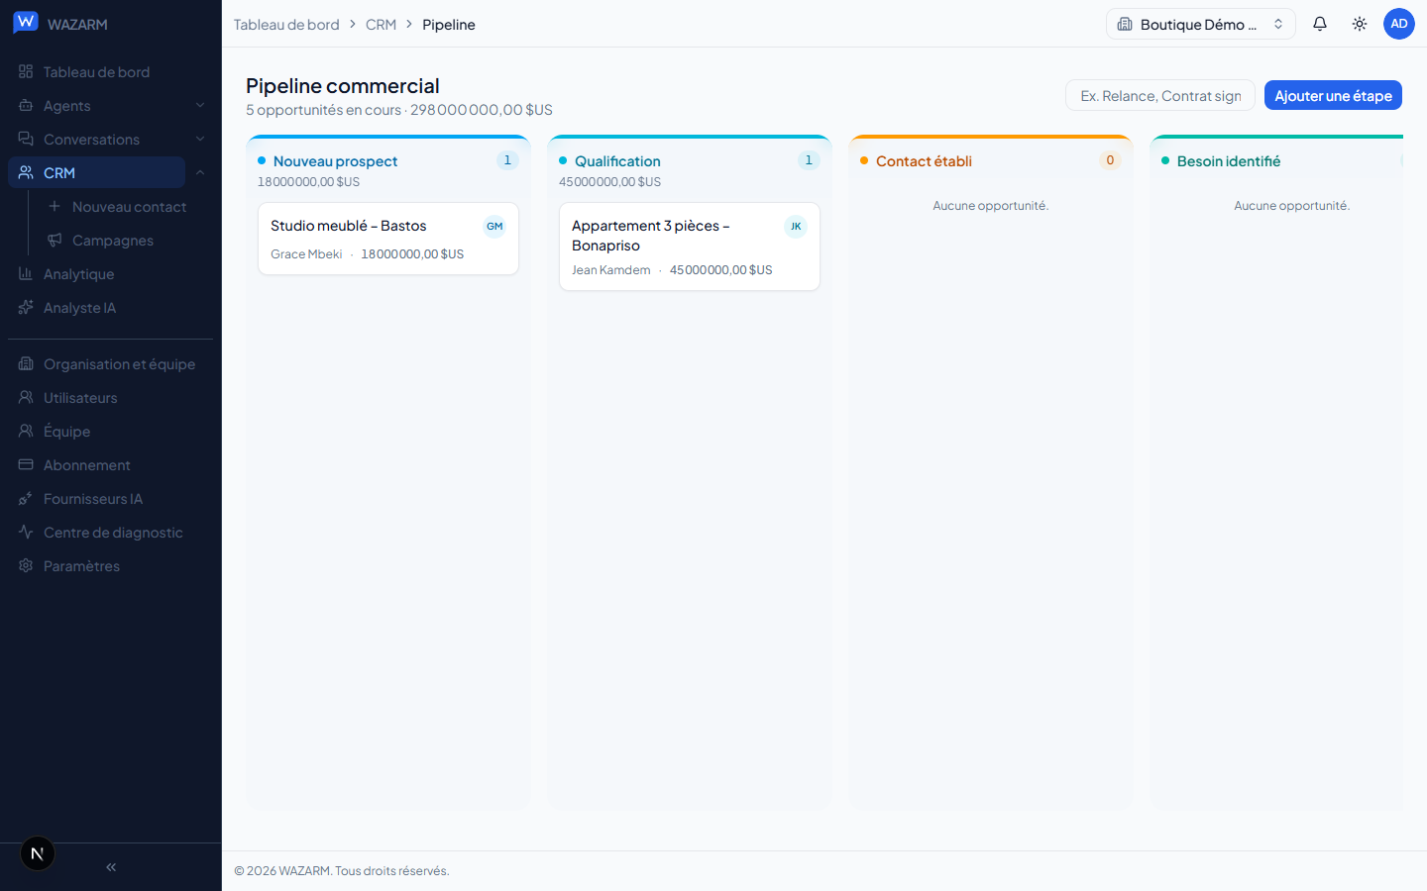Screen dimensions: 1427x891
Task: Expand the Conversations submenu chevron
Action: click(x=200, y=139)
